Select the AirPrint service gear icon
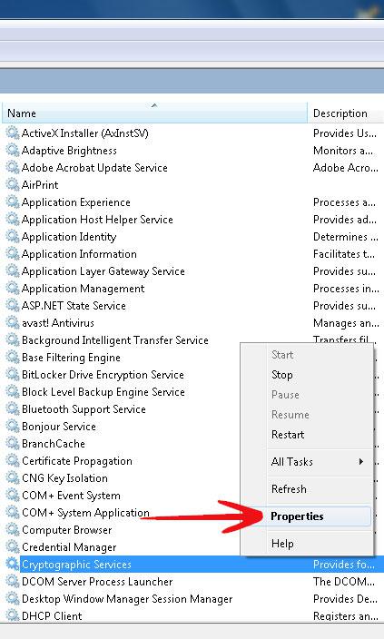The width and height of the screenshot is (384, 639). [x=12, y=185]
